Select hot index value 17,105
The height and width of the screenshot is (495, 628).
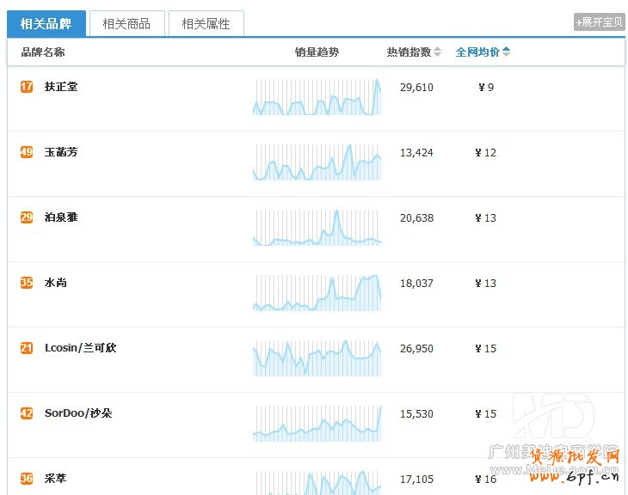416,479
